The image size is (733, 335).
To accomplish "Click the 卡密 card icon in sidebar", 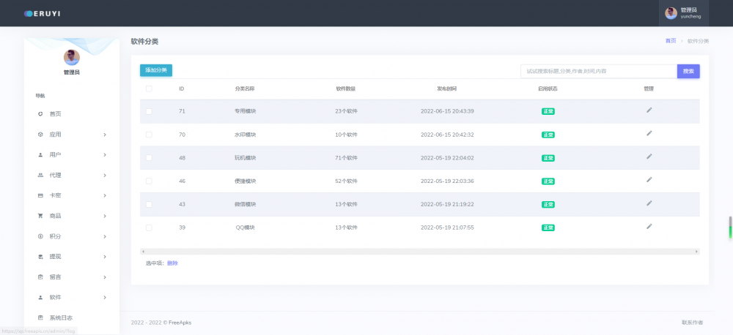I will 40,196.
